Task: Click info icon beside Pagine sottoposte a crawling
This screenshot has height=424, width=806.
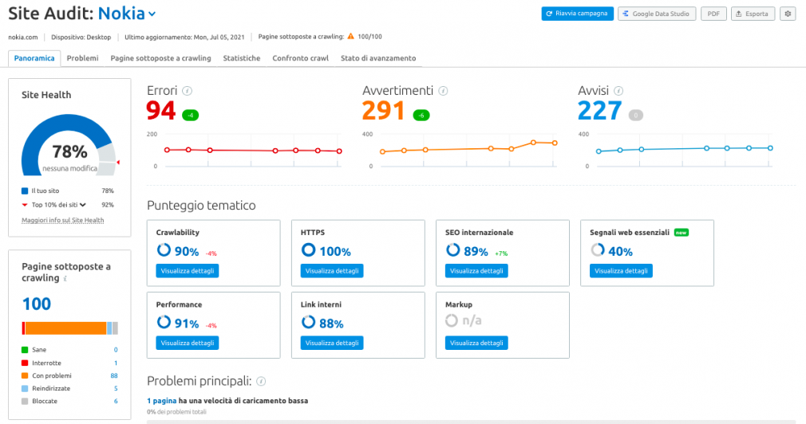Action: [65, 279]
